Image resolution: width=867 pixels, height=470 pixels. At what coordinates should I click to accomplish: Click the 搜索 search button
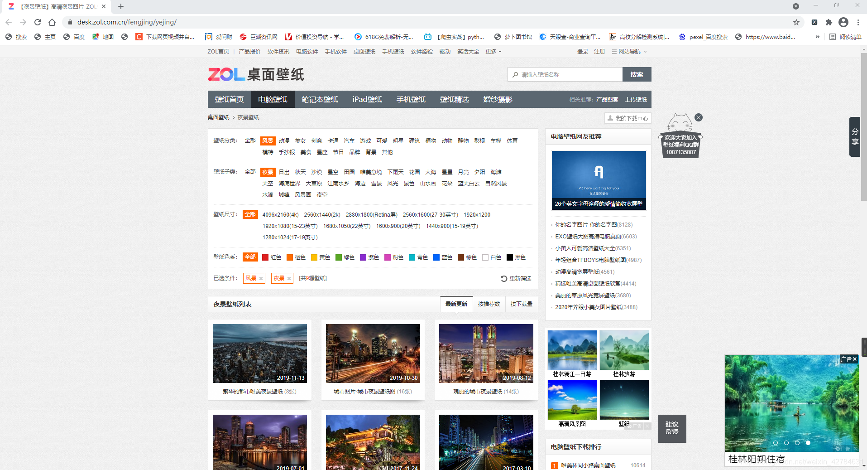pos(637,74)
